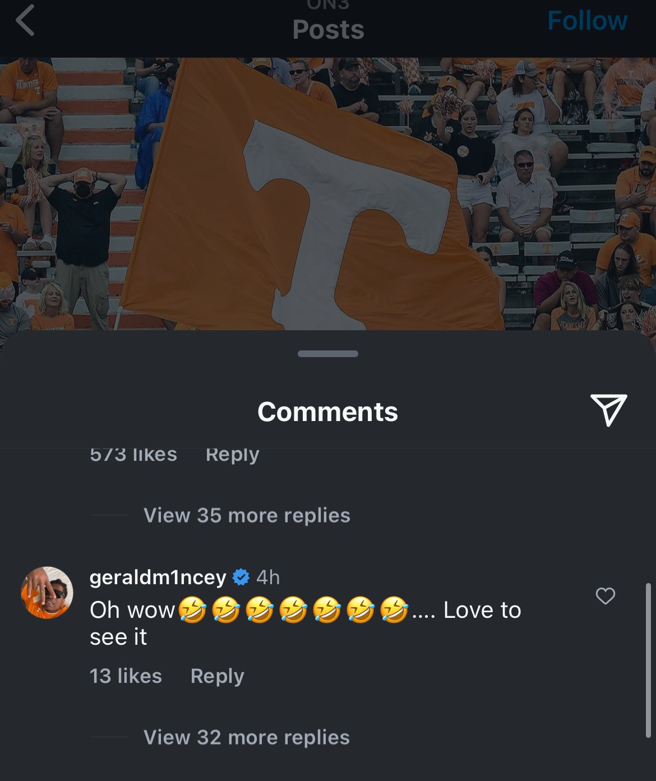Tap the blue verified badge
656x781 pixels.
[241, 577]
